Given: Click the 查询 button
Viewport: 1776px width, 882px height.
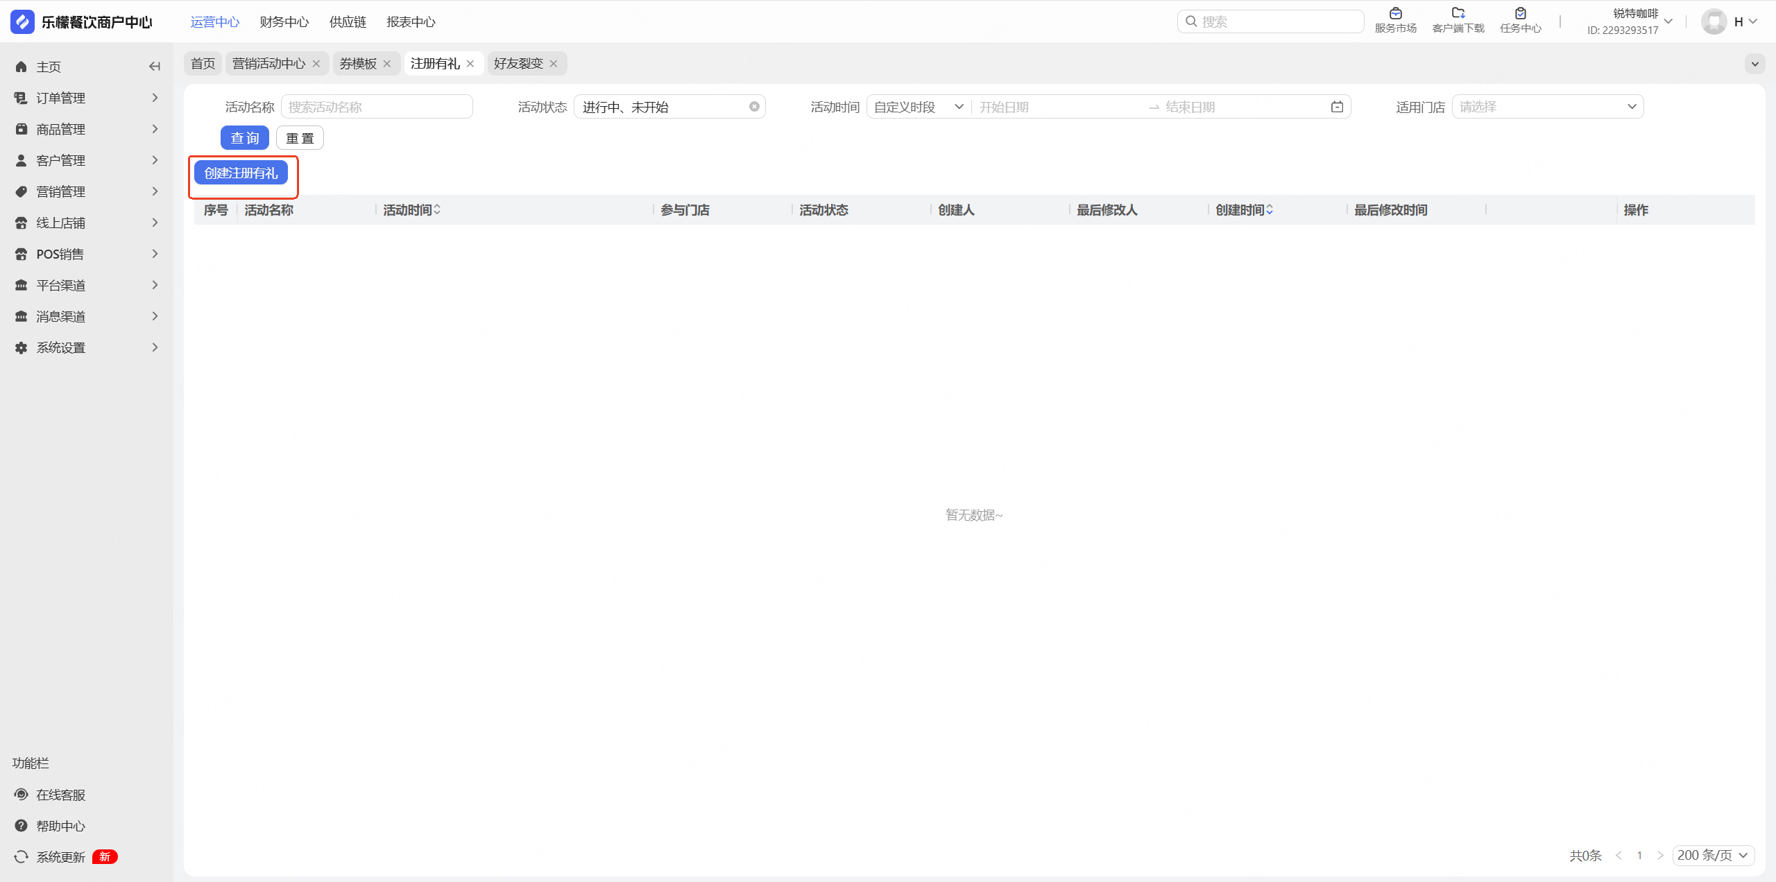Looking at the screenshot, I should (x=245, y=138).
